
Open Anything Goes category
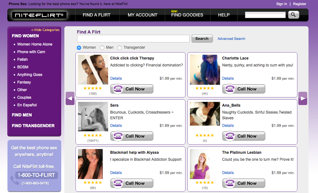29,75
